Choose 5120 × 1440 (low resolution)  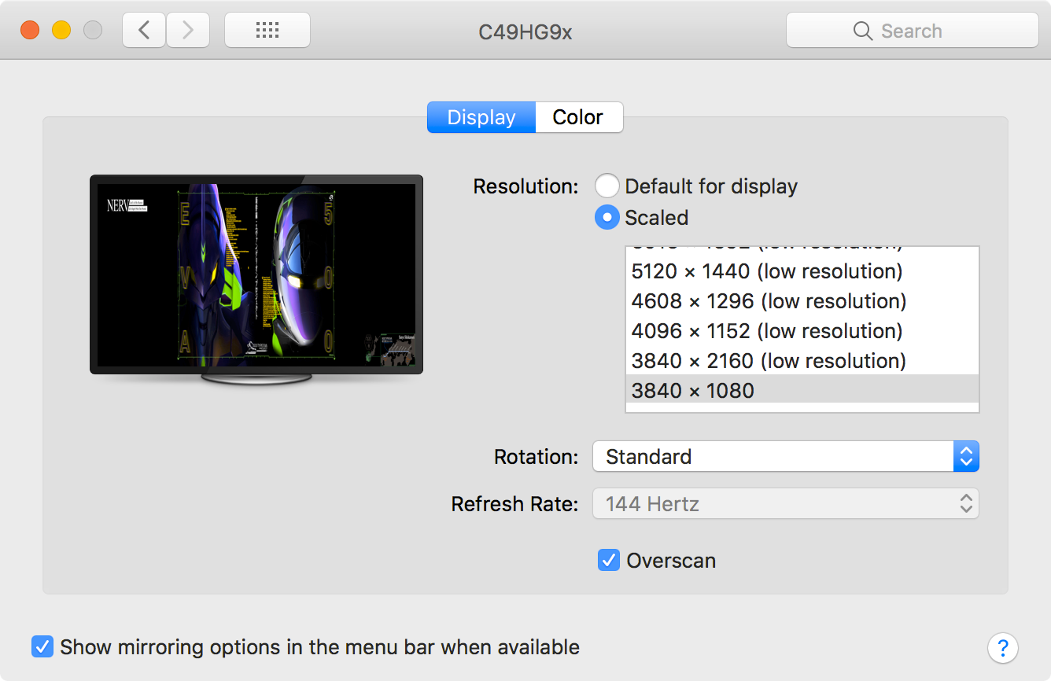(x=802, y=271)
